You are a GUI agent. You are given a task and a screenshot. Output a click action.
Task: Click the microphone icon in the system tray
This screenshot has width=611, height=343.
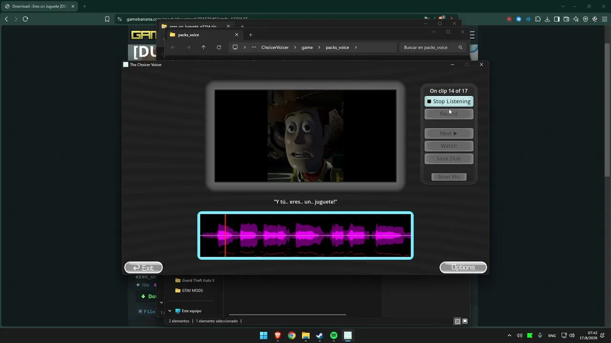coord(540,335)
